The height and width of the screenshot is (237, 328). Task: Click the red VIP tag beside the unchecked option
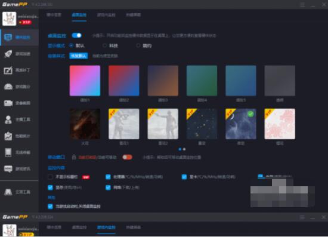tap(86, 177)
